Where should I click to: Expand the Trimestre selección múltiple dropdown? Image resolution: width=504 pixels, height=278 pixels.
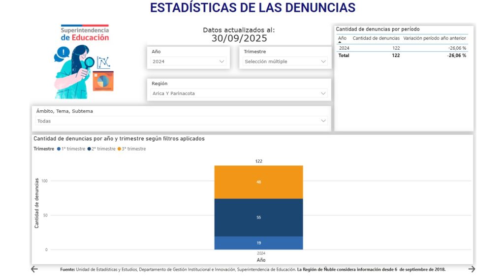point(285,62)
